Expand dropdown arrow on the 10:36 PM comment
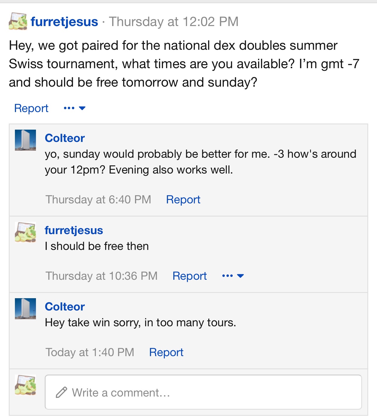377x417 pixels. coord(241,276)
